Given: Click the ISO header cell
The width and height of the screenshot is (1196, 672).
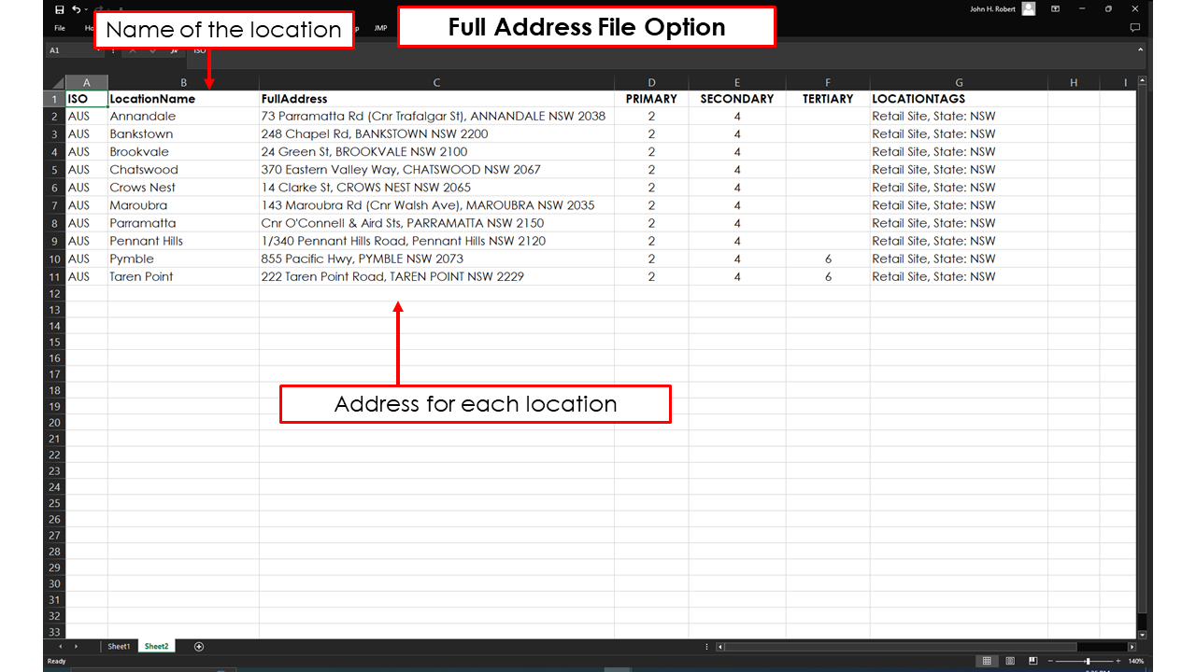Looking at the screenshot, I should 87,99.
